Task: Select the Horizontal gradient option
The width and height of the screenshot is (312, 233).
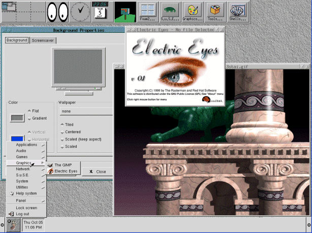Action: (39, 139)
